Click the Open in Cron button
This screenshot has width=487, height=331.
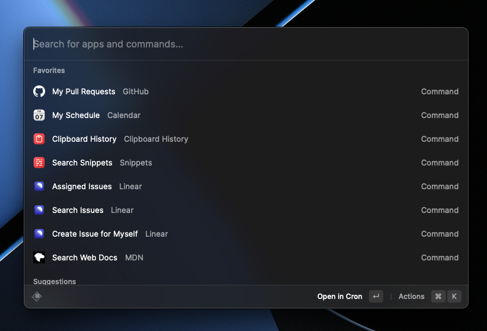pos(339,297)
